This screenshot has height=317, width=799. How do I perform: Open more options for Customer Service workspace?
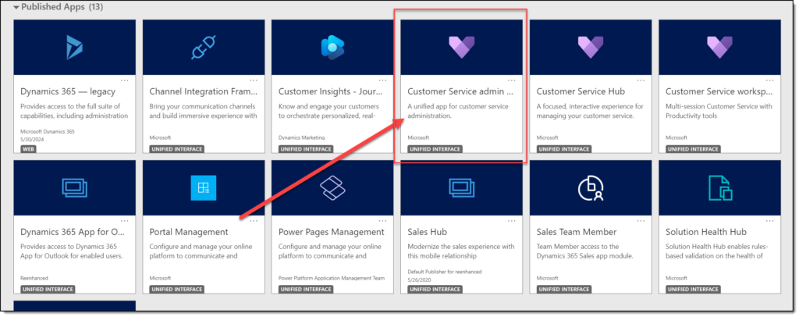point(770,80)
